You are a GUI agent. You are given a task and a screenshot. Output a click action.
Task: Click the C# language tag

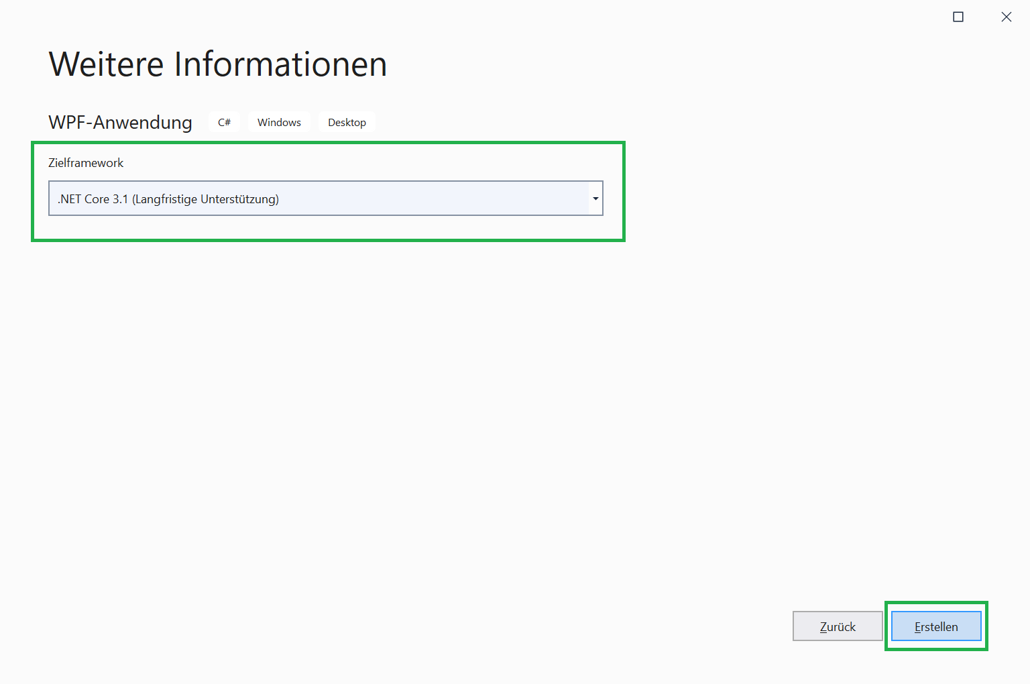coord(224,122)
